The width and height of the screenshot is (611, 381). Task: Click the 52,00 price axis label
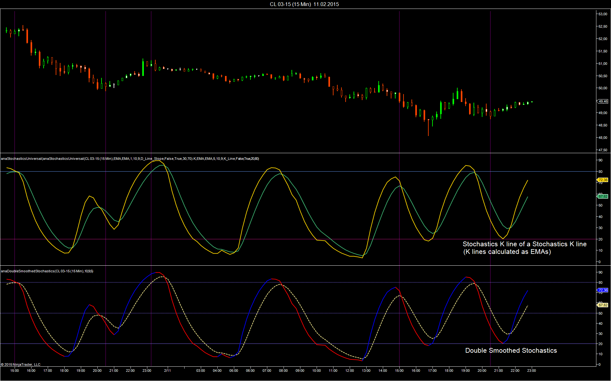click(x=603, y=39)
